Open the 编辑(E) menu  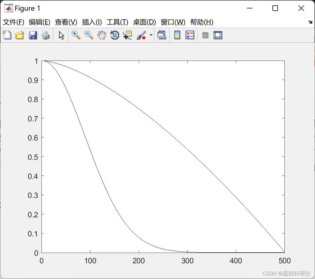click(x=40, y=22)
